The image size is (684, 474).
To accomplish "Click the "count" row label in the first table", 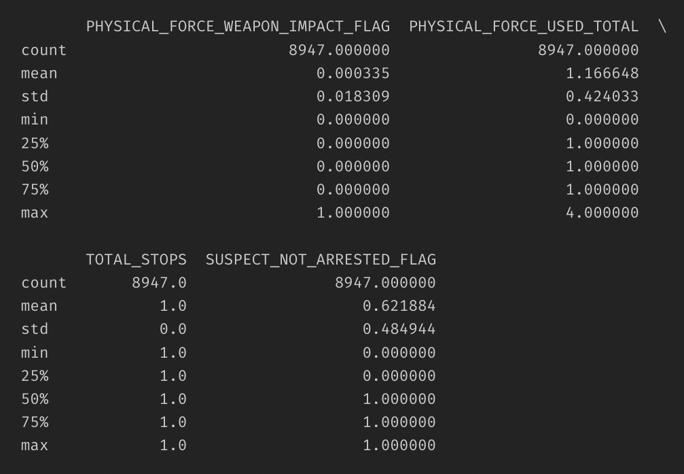I will [43, 50].
